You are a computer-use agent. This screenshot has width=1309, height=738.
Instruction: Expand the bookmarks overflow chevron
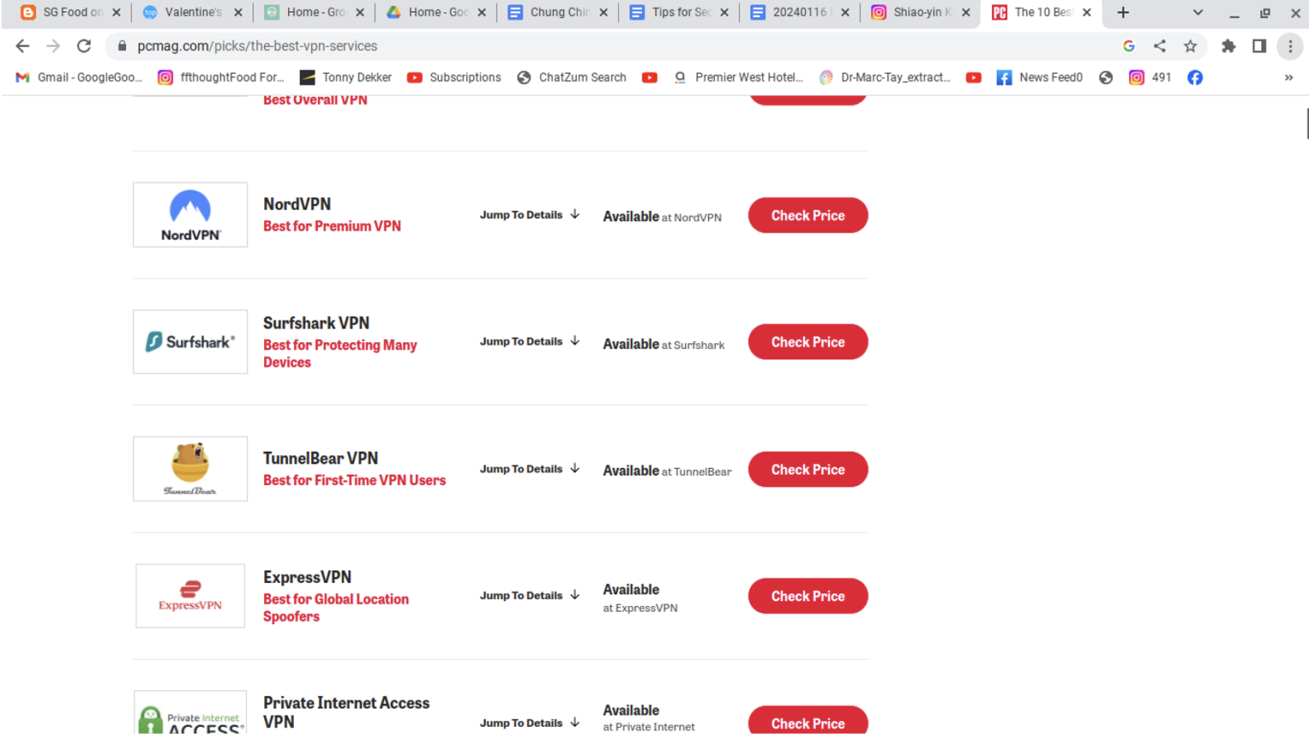click(1289, 77)
